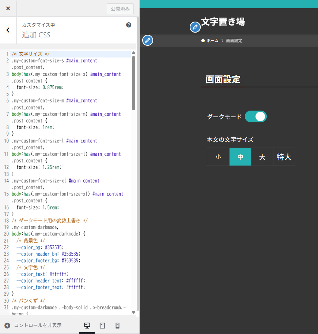The height and width of the screenshot is (334, 318).
Task: Click the 文字置き場 site title
Action: 223,22
